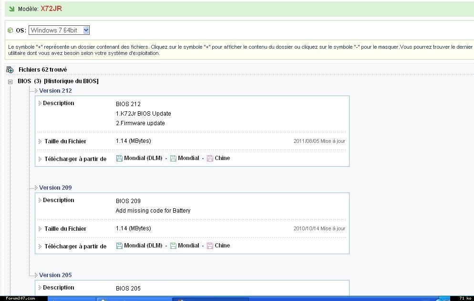Click the Taille du Fichier label for Version 209
Image resolution: width=474 pixels, height=301 pixels.
point(65,229)
